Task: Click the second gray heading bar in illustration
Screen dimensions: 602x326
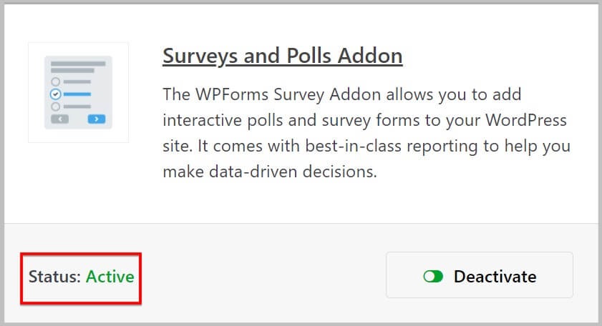Action: [x=72, y=71]
